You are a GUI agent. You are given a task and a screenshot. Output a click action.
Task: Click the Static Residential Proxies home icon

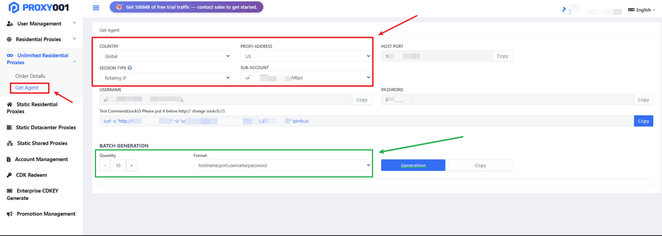(x=10, y=105)
